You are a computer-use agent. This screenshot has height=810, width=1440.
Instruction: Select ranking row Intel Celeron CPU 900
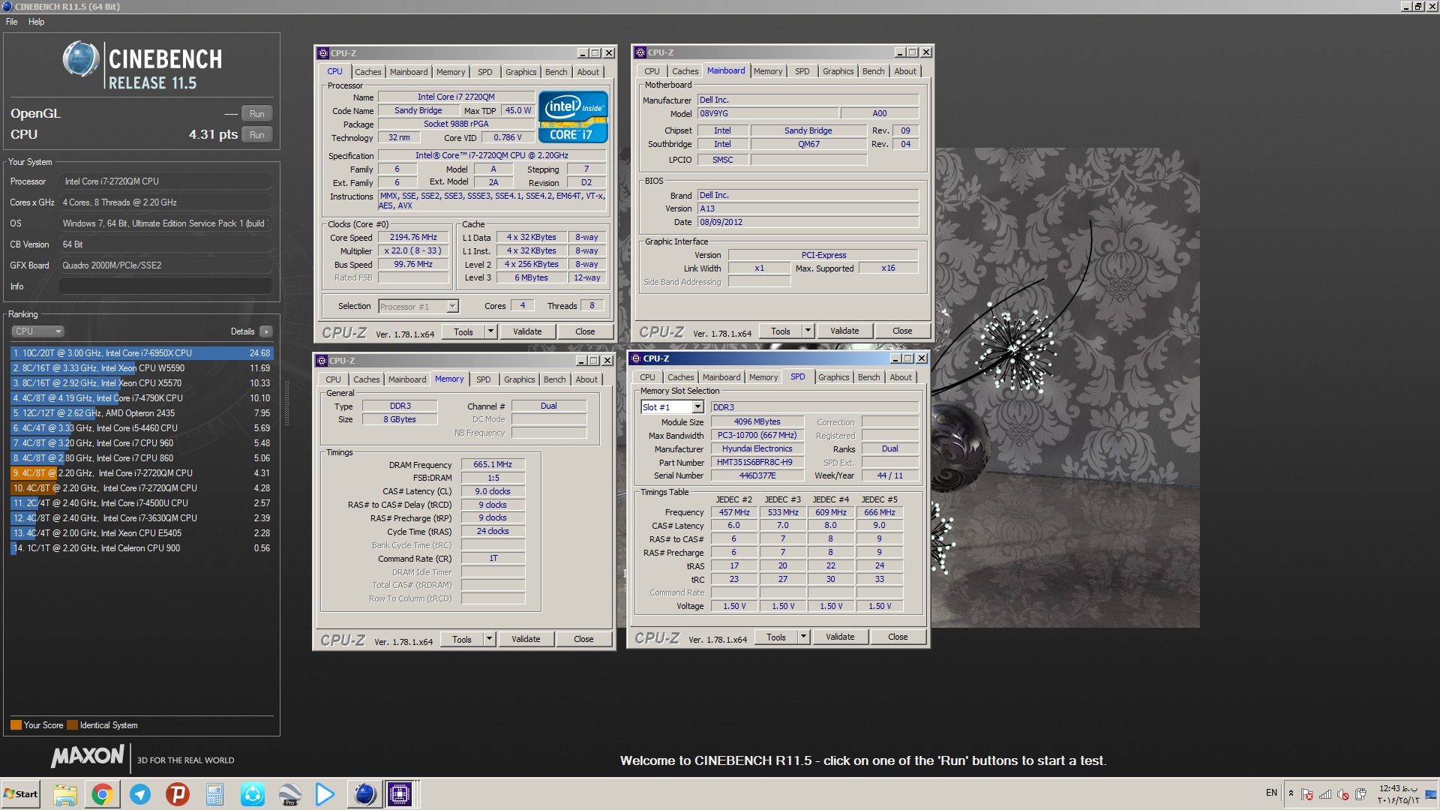pos(142,548)
